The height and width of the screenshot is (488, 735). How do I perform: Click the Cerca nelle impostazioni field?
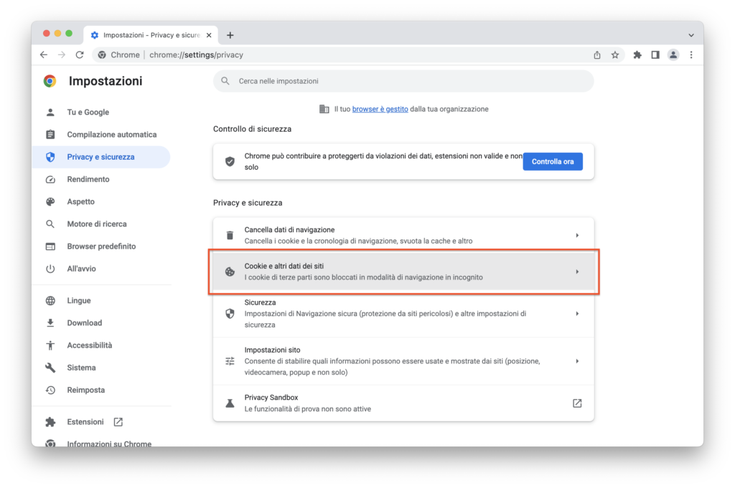click(x=403, y=81)
